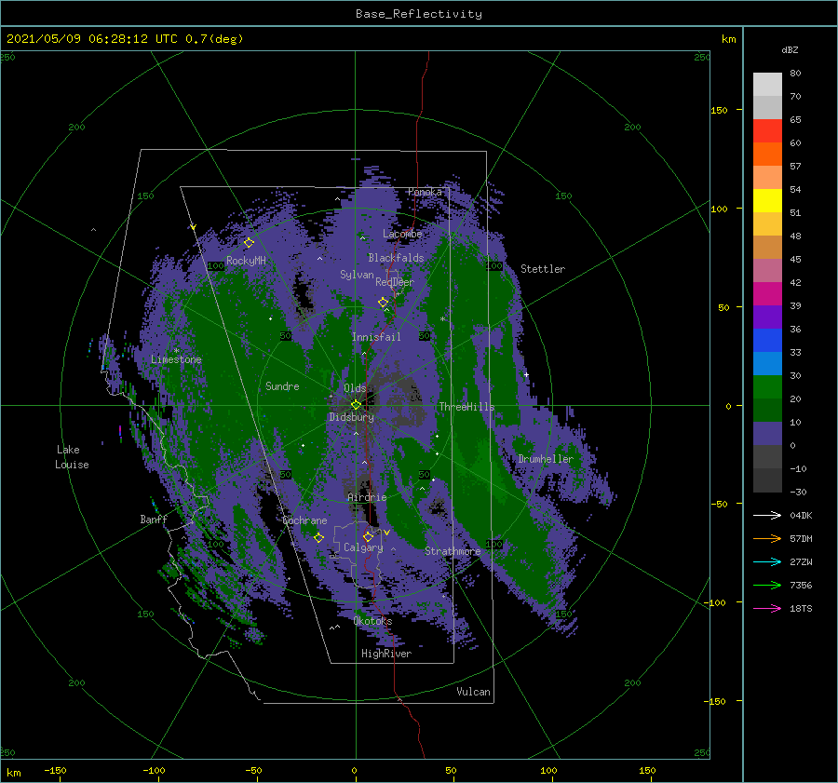Click the yellow station marker below Cochrane
Viewport: 838px width, 783px height.
click(x=318, y=537)
